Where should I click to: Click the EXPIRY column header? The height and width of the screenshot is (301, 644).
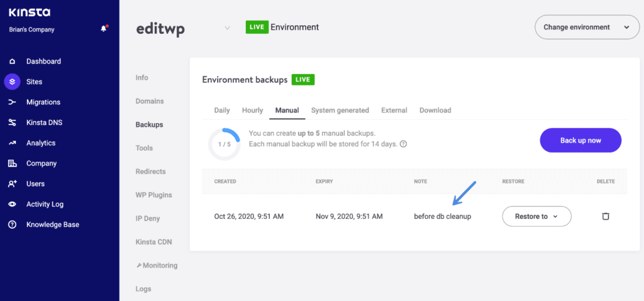[x=325, y=182]
